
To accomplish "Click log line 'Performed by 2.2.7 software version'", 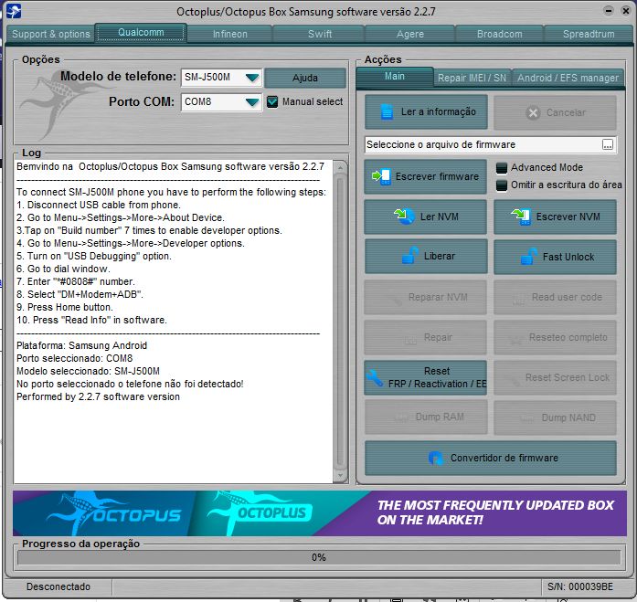I will 98,396.
